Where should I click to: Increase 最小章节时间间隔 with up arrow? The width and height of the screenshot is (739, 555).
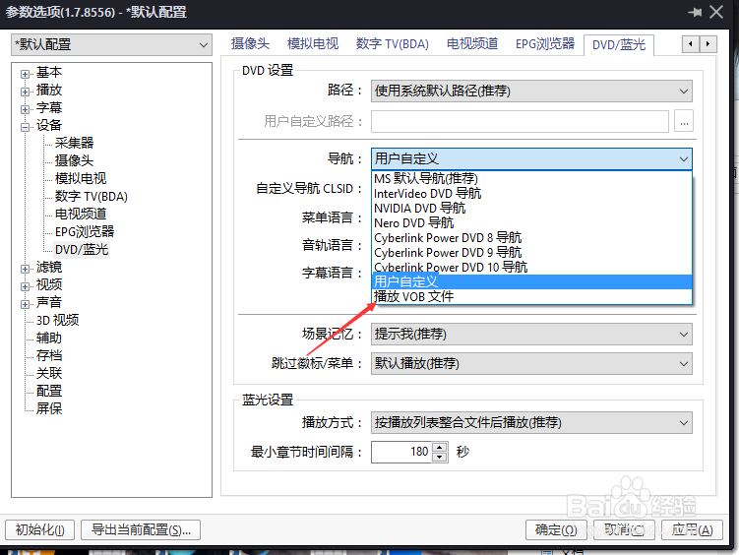(x=439, y=447)
